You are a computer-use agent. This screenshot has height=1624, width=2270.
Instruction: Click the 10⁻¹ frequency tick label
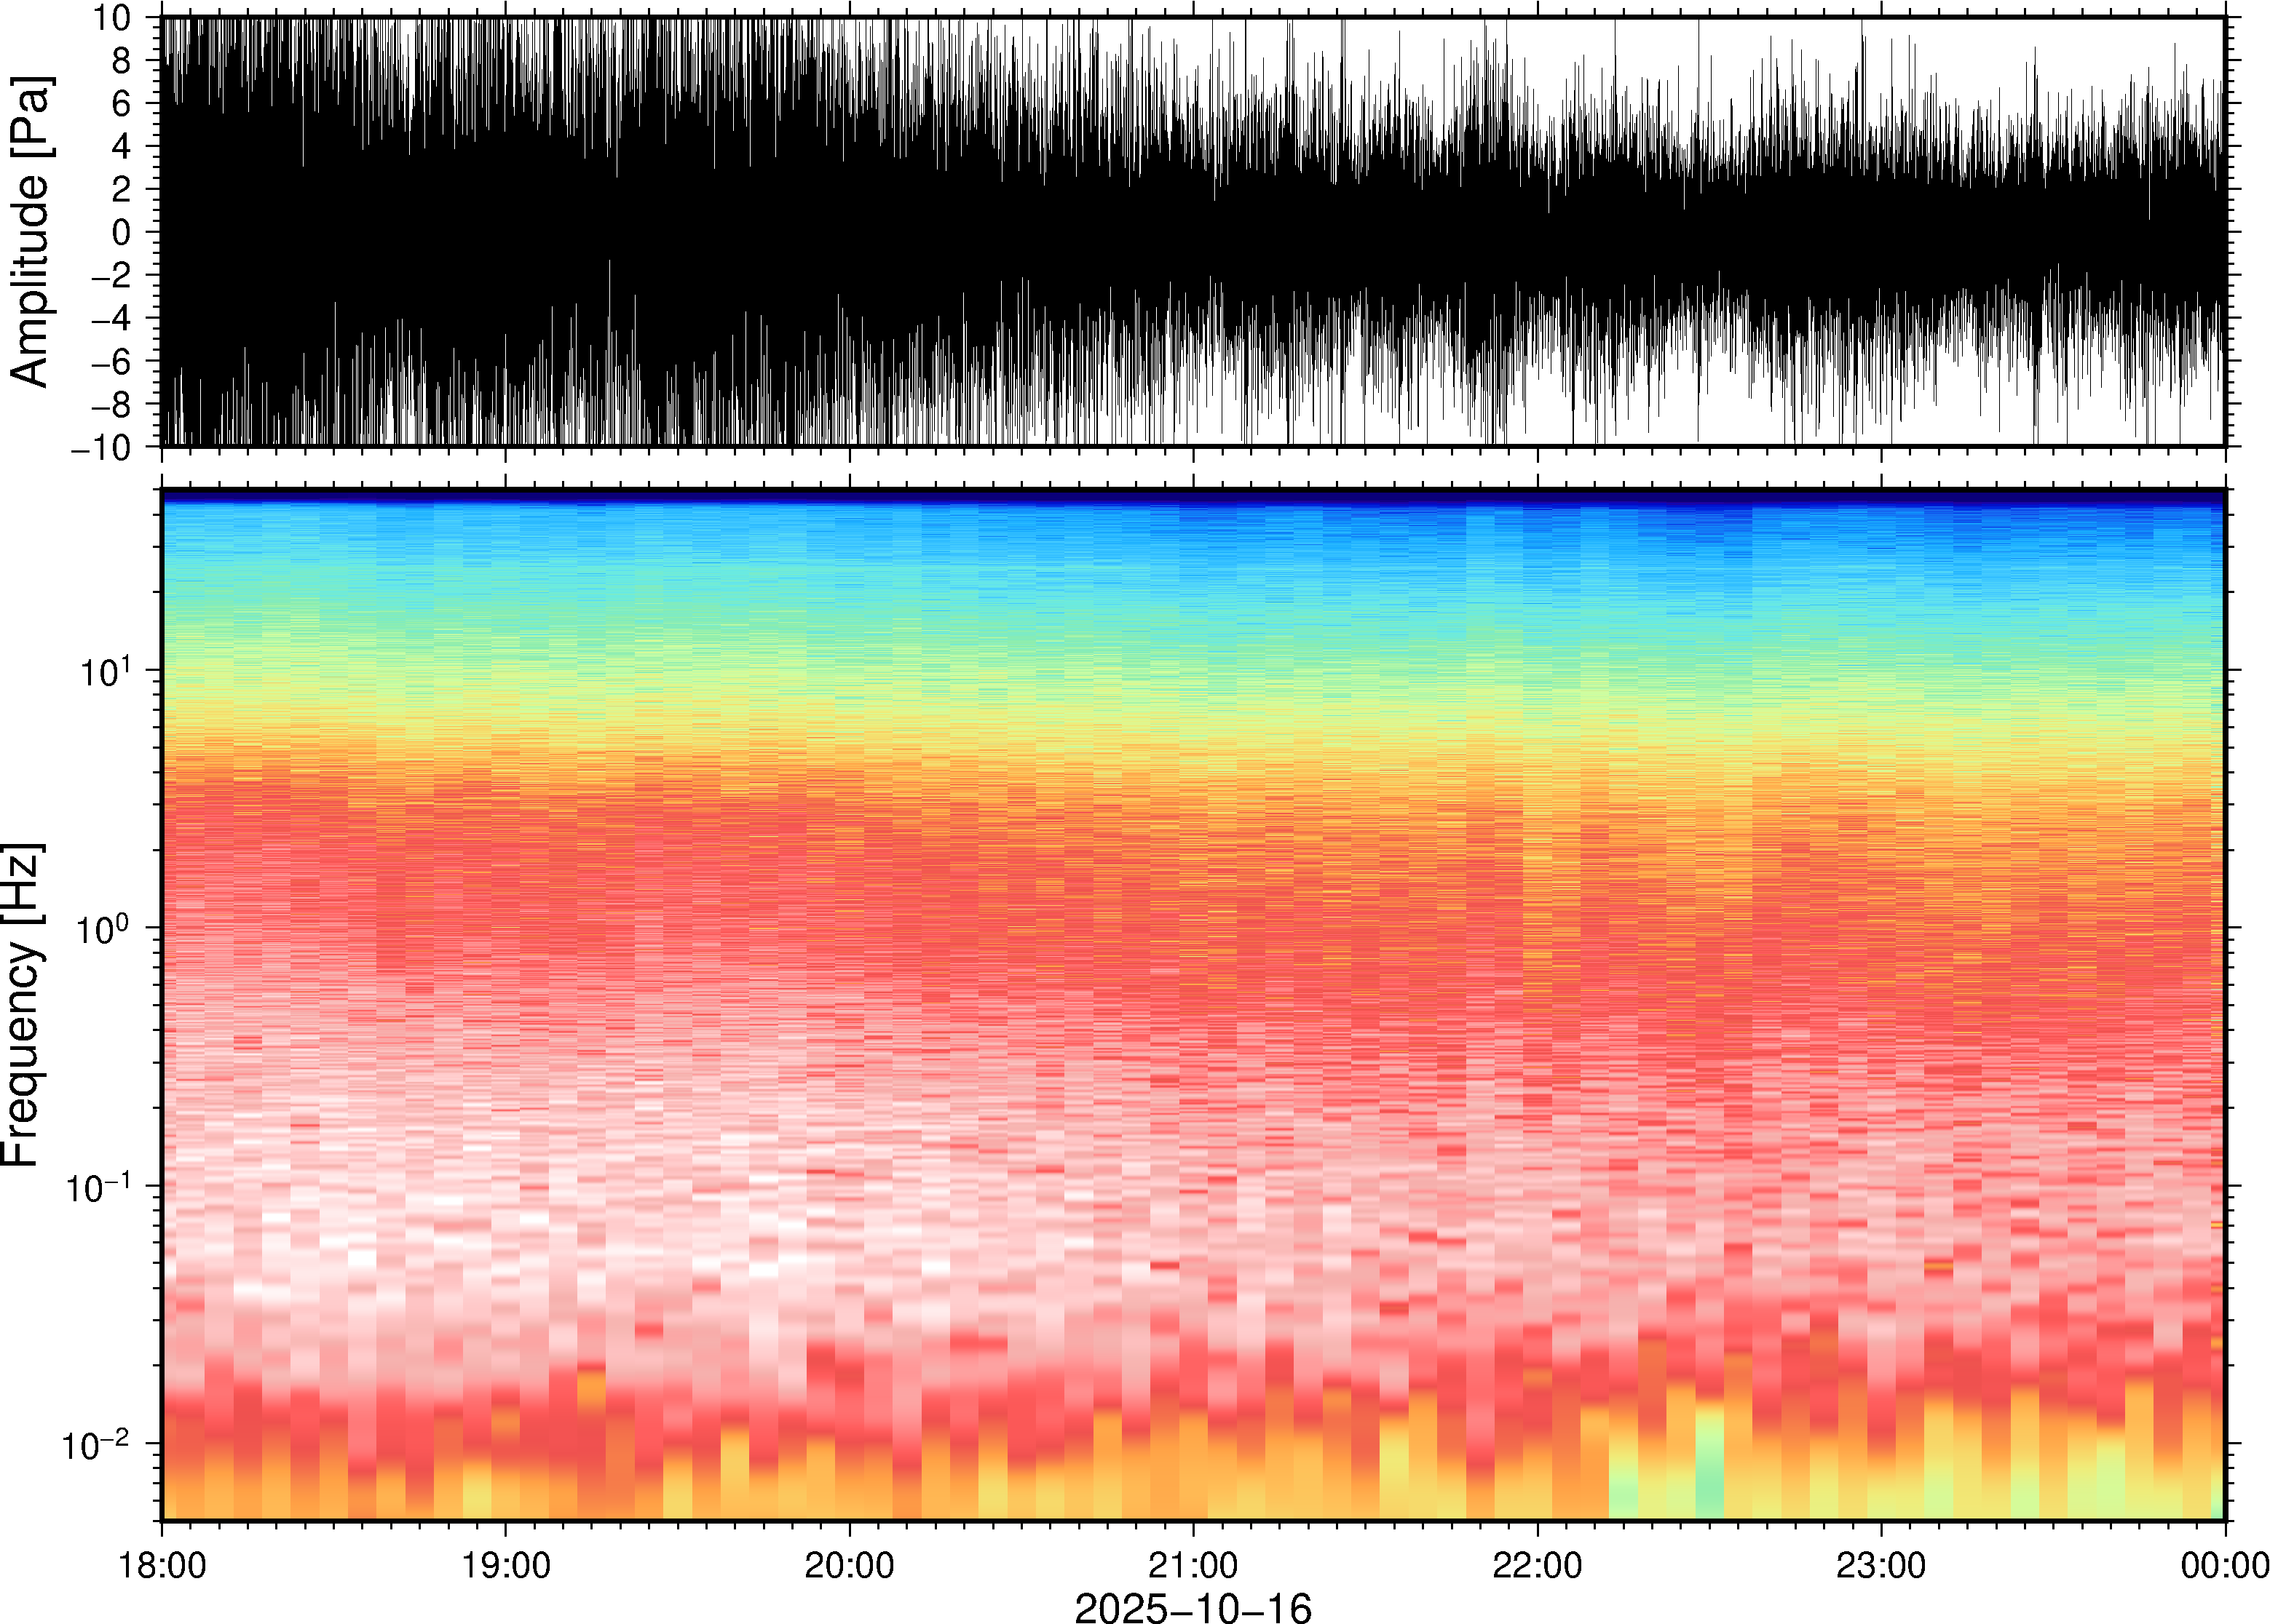coord(97,1188)
